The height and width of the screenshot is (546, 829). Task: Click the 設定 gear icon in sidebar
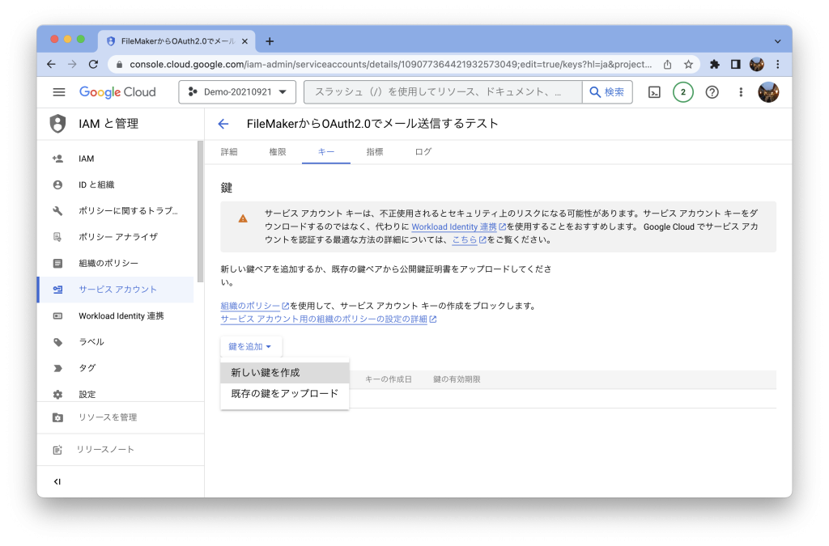(x=57, y=395)
